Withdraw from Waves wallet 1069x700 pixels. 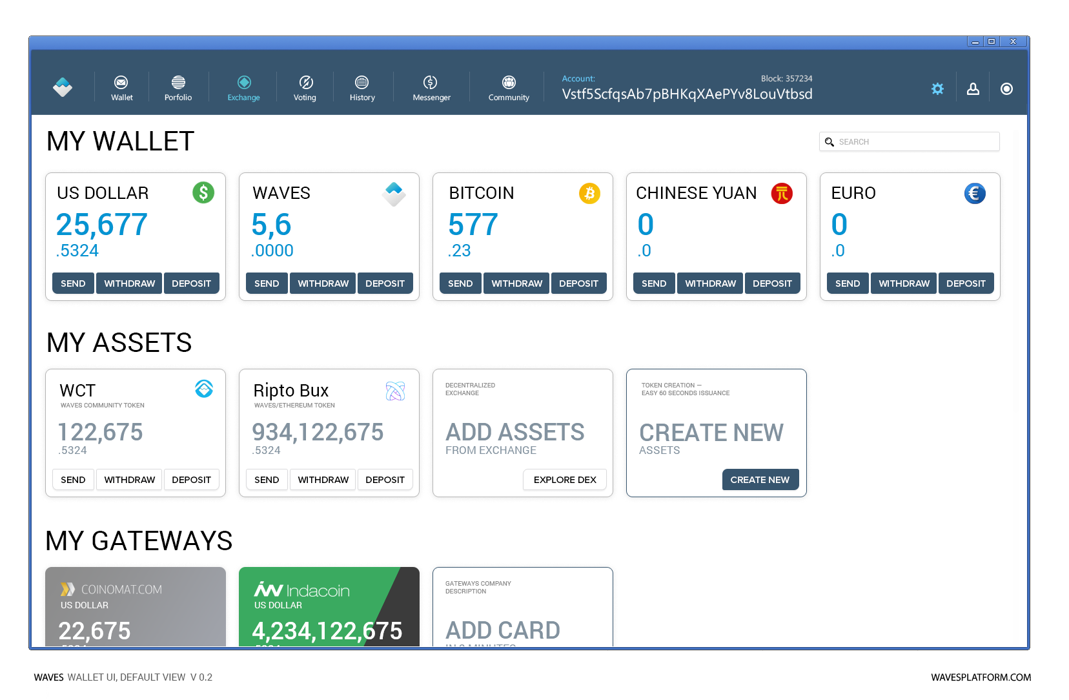(323, 283)
